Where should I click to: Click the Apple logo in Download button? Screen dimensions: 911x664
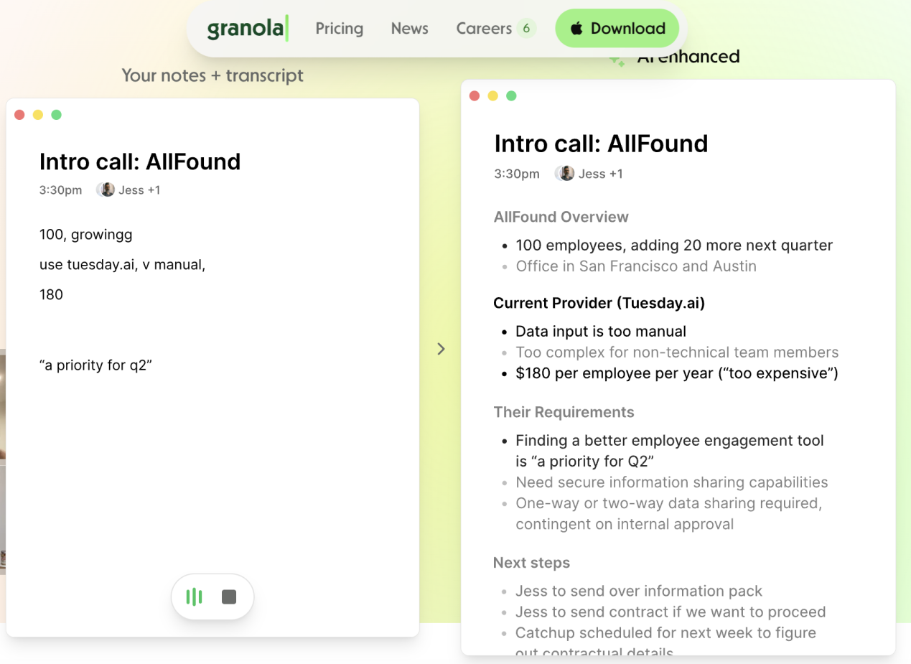[x=576, y=29]
